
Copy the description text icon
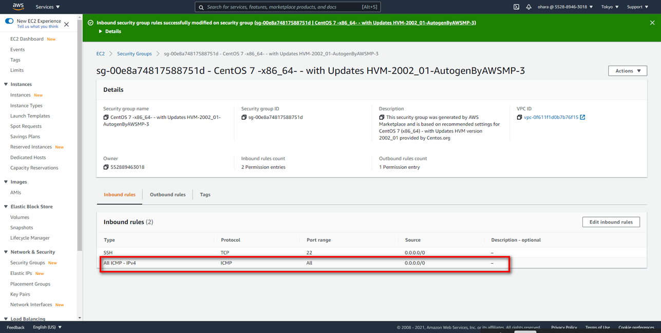[382, 117]
